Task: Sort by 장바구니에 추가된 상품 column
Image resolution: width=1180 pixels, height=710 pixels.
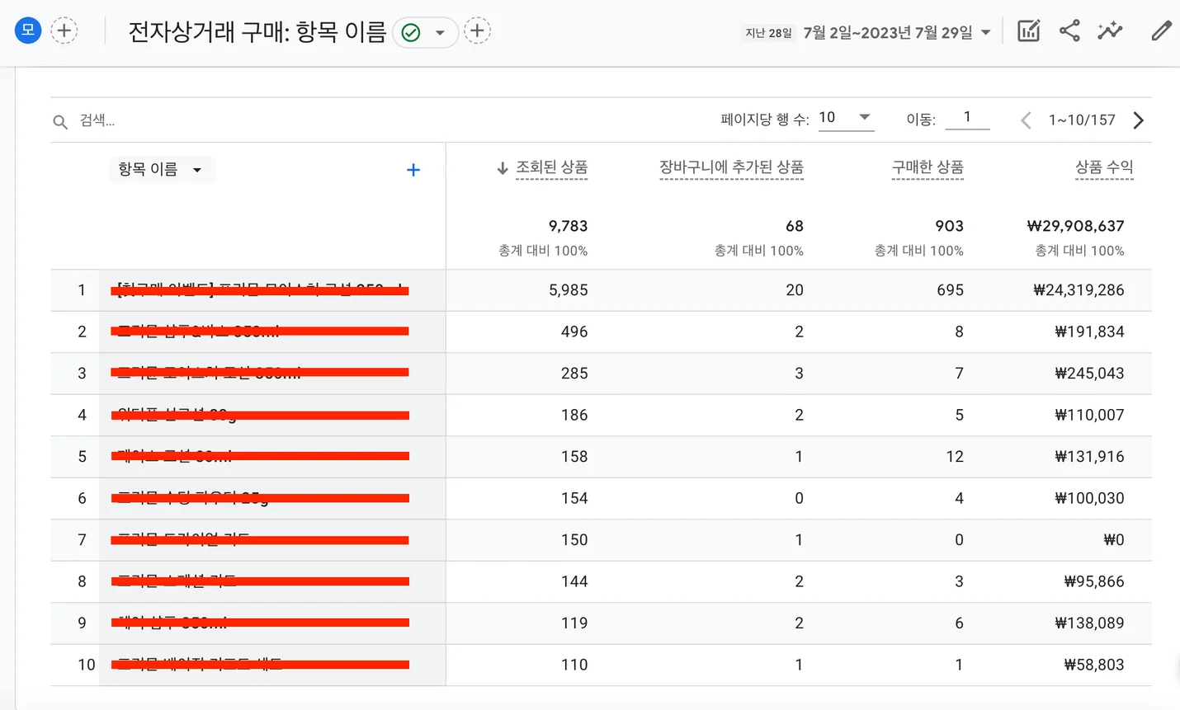Action: coord(731,167)
